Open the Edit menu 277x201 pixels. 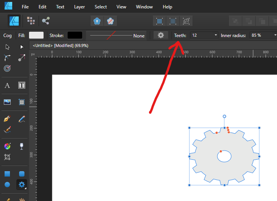(x=42, y=7)
